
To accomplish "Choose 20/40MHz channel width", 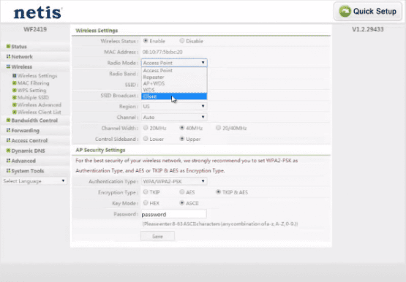I will click(218, 128).
